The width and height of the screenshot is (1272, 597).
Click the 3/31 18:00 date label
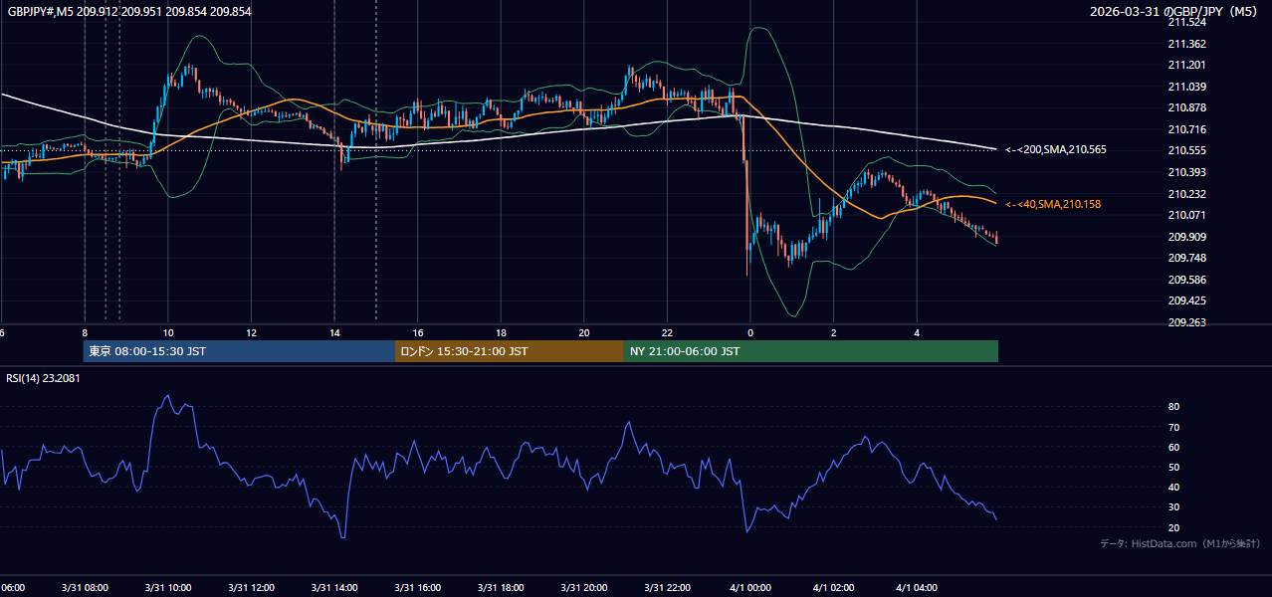pos(502,588)
